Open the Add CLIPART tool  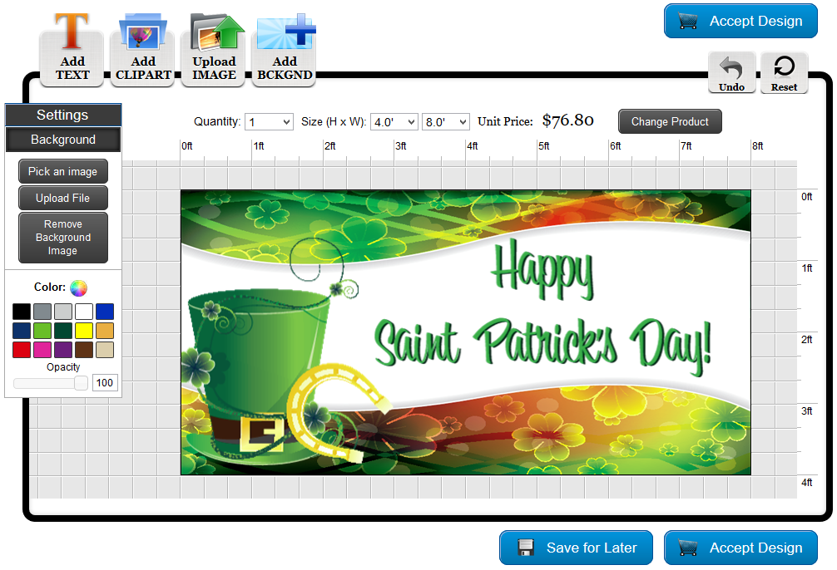[142, 48]
